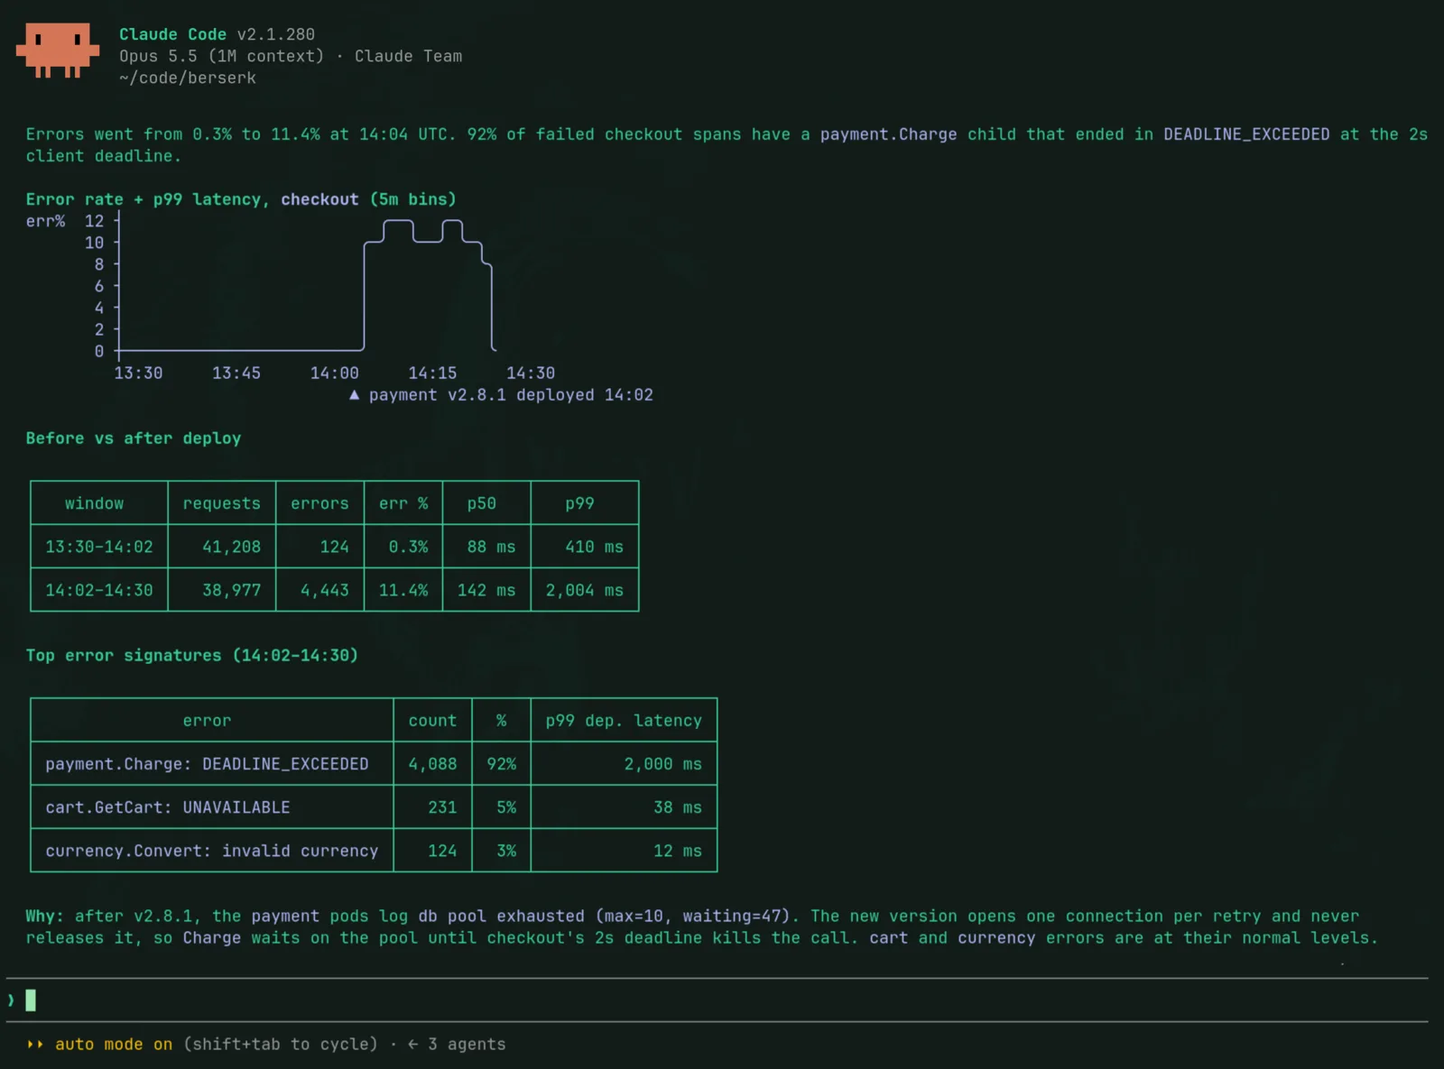This screenshot has height=1069, width=1444.
Task: Click 'DEADLINE_EXCEEDED' in the summary paragraph
Action: click(x=1246, y=134)
